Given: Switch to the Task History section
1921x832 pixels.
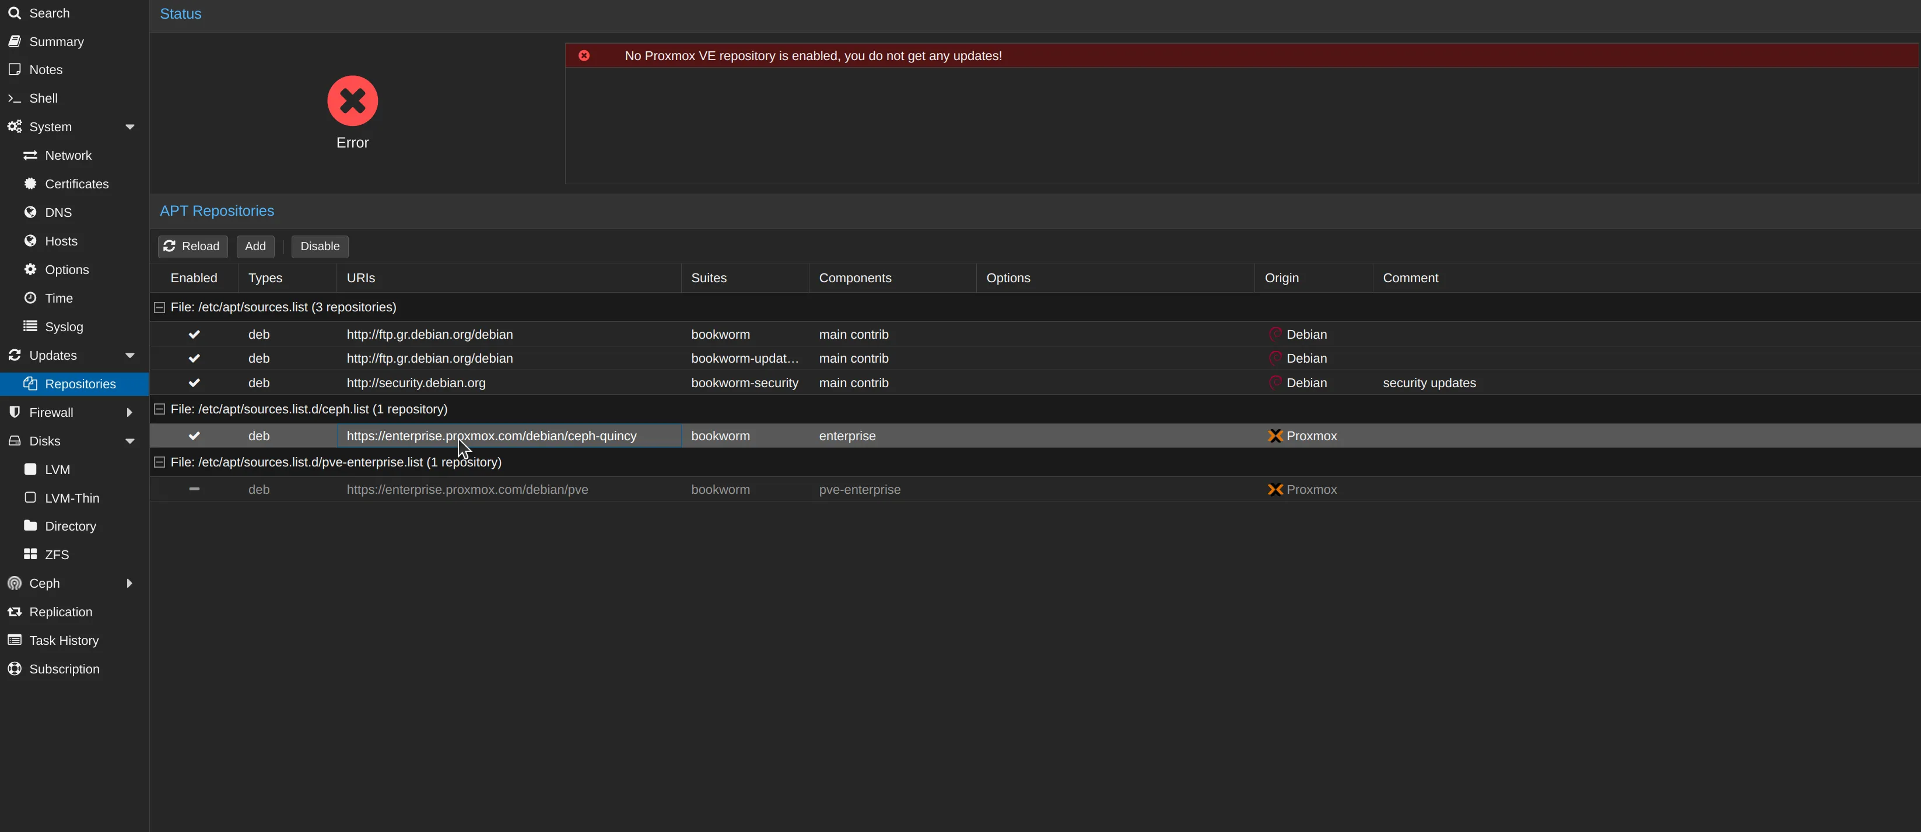Looking at the screenshot, I should (64, 640).
